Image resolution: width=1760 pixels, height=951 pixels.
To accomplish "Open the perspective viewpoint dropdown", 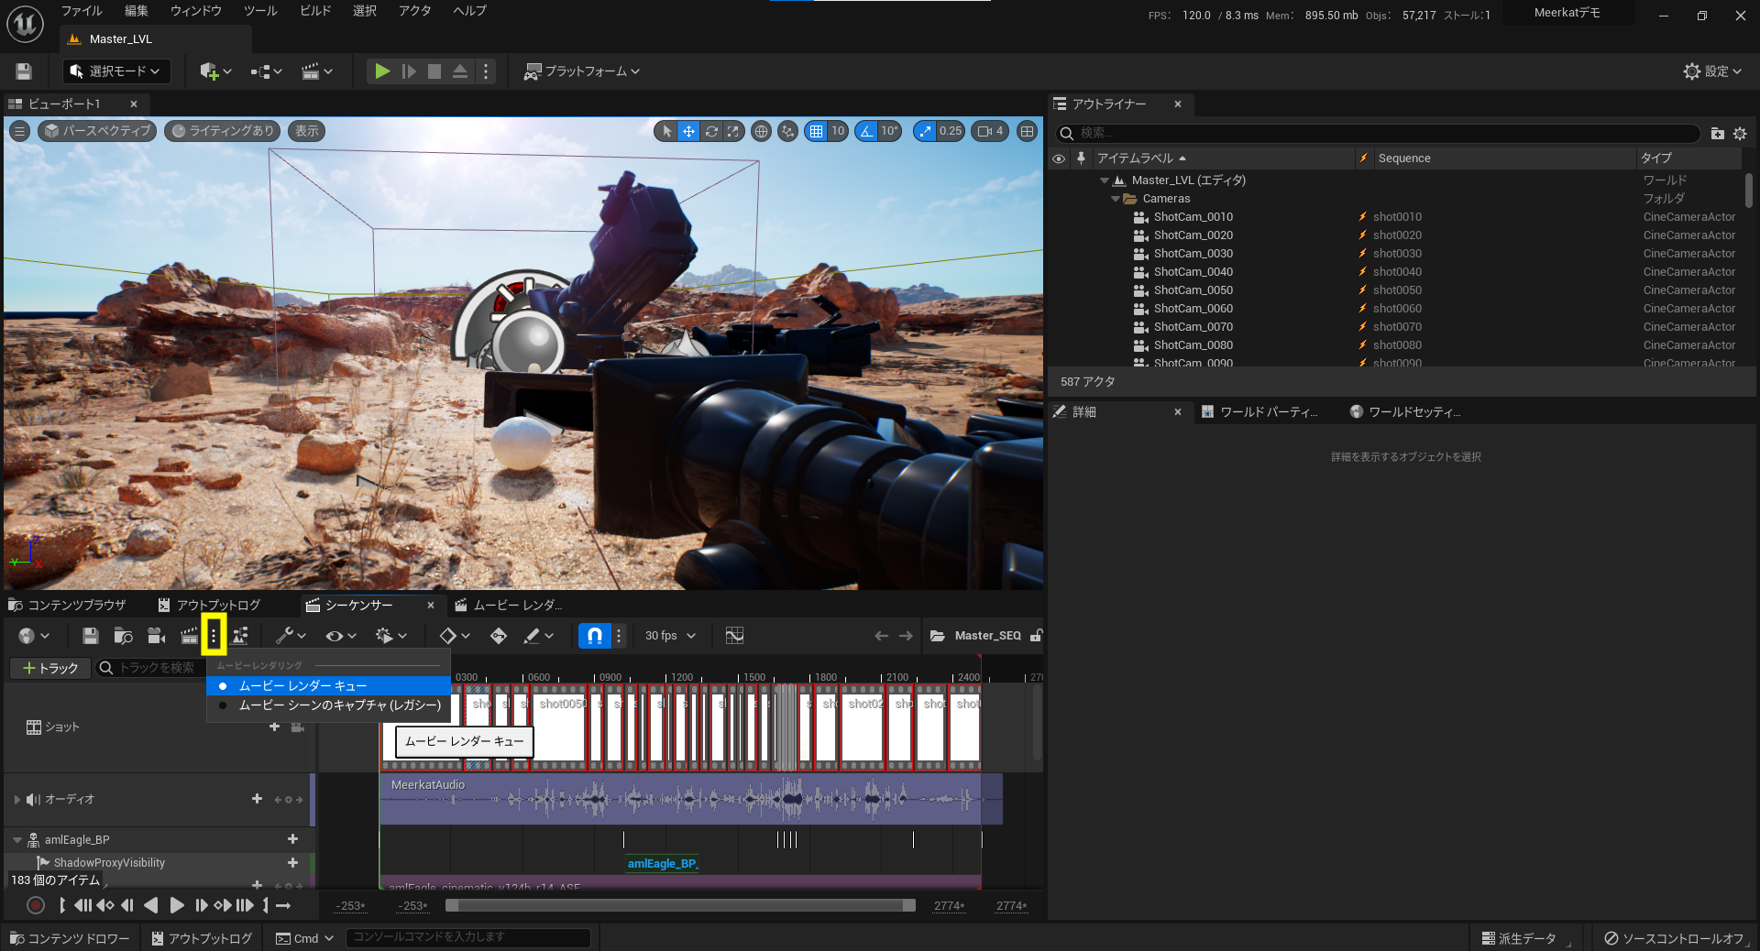I will tap(96, 131).
